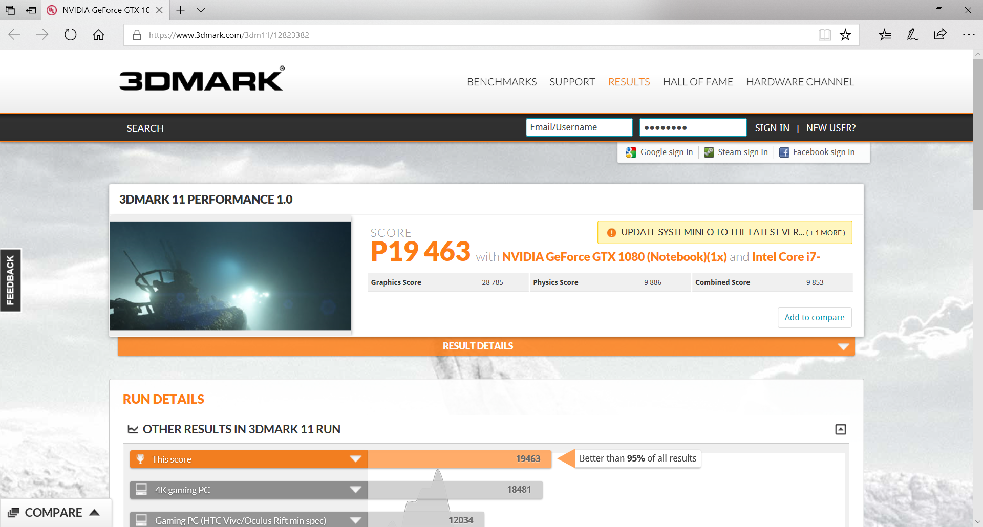Open the browser Settings and more menu
The image size is (983, 527).
coord(969,35)
